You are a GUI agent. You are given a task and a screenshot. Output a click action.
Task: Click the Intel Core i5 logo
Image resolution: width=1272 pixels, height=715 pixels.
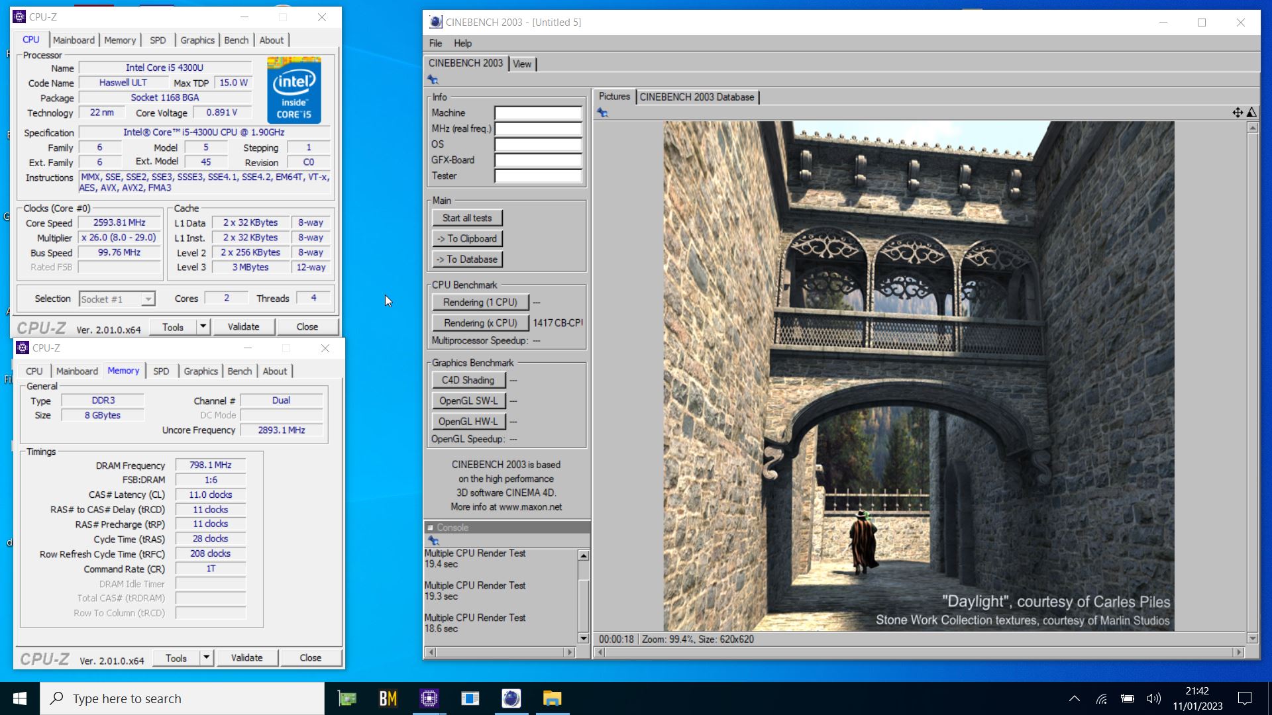(294, 90)
